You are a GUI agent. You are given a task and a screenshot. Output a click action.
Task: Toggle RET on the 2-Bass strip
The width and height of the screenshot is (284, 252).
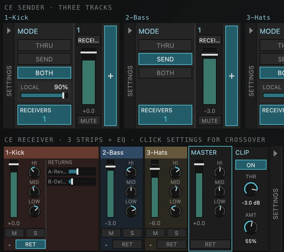[x=127, y=245]
